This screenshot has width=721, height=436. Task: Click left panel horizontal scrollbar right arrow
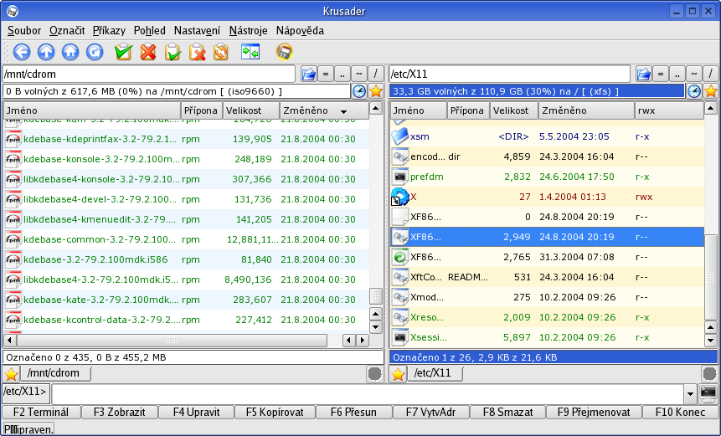click(363, 341)
